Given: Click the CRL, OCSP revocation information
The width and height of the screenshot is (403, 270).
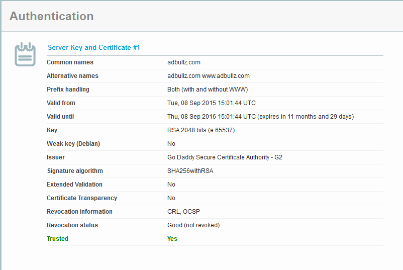Looking at the screenshot, I should click(x=184, y=212).
